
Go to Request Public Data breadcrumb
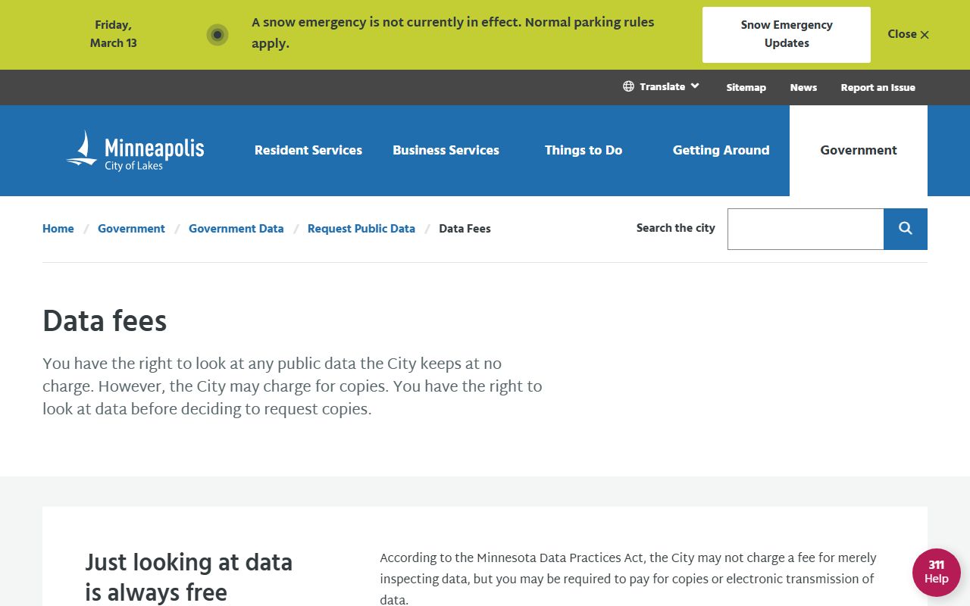[x=361, y=229]
